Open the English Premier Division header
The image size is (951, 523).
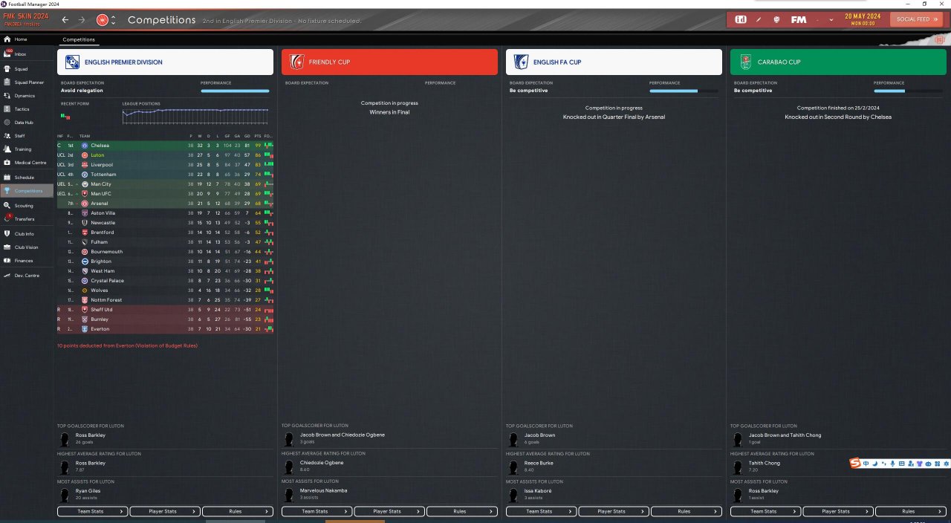166,62
